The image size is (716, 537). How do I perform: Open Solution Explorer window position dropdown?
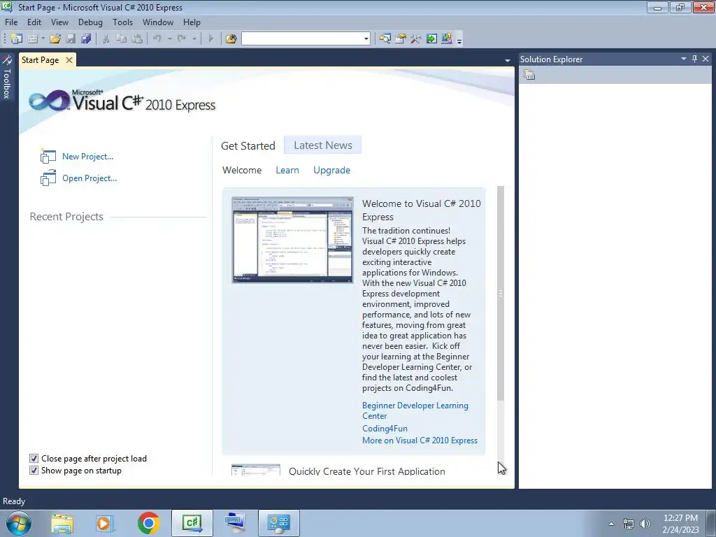[x=684, y=59]
